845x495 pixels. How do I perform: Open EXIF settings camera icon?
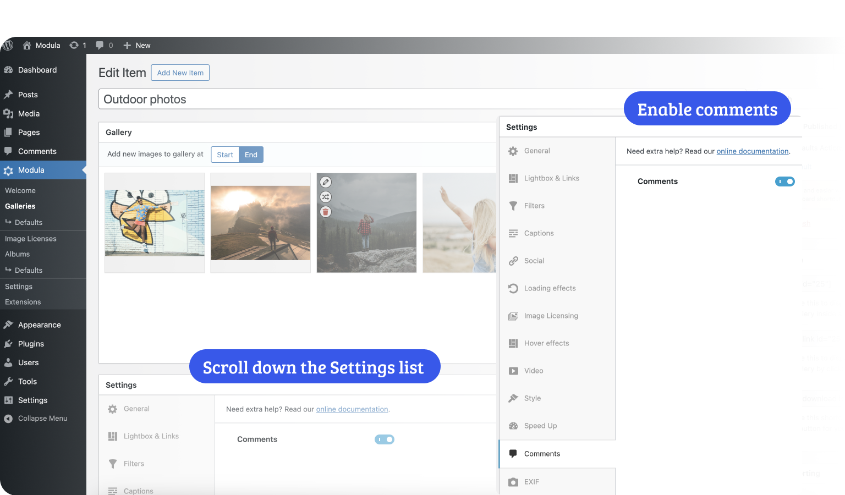[x=513, y=482]
